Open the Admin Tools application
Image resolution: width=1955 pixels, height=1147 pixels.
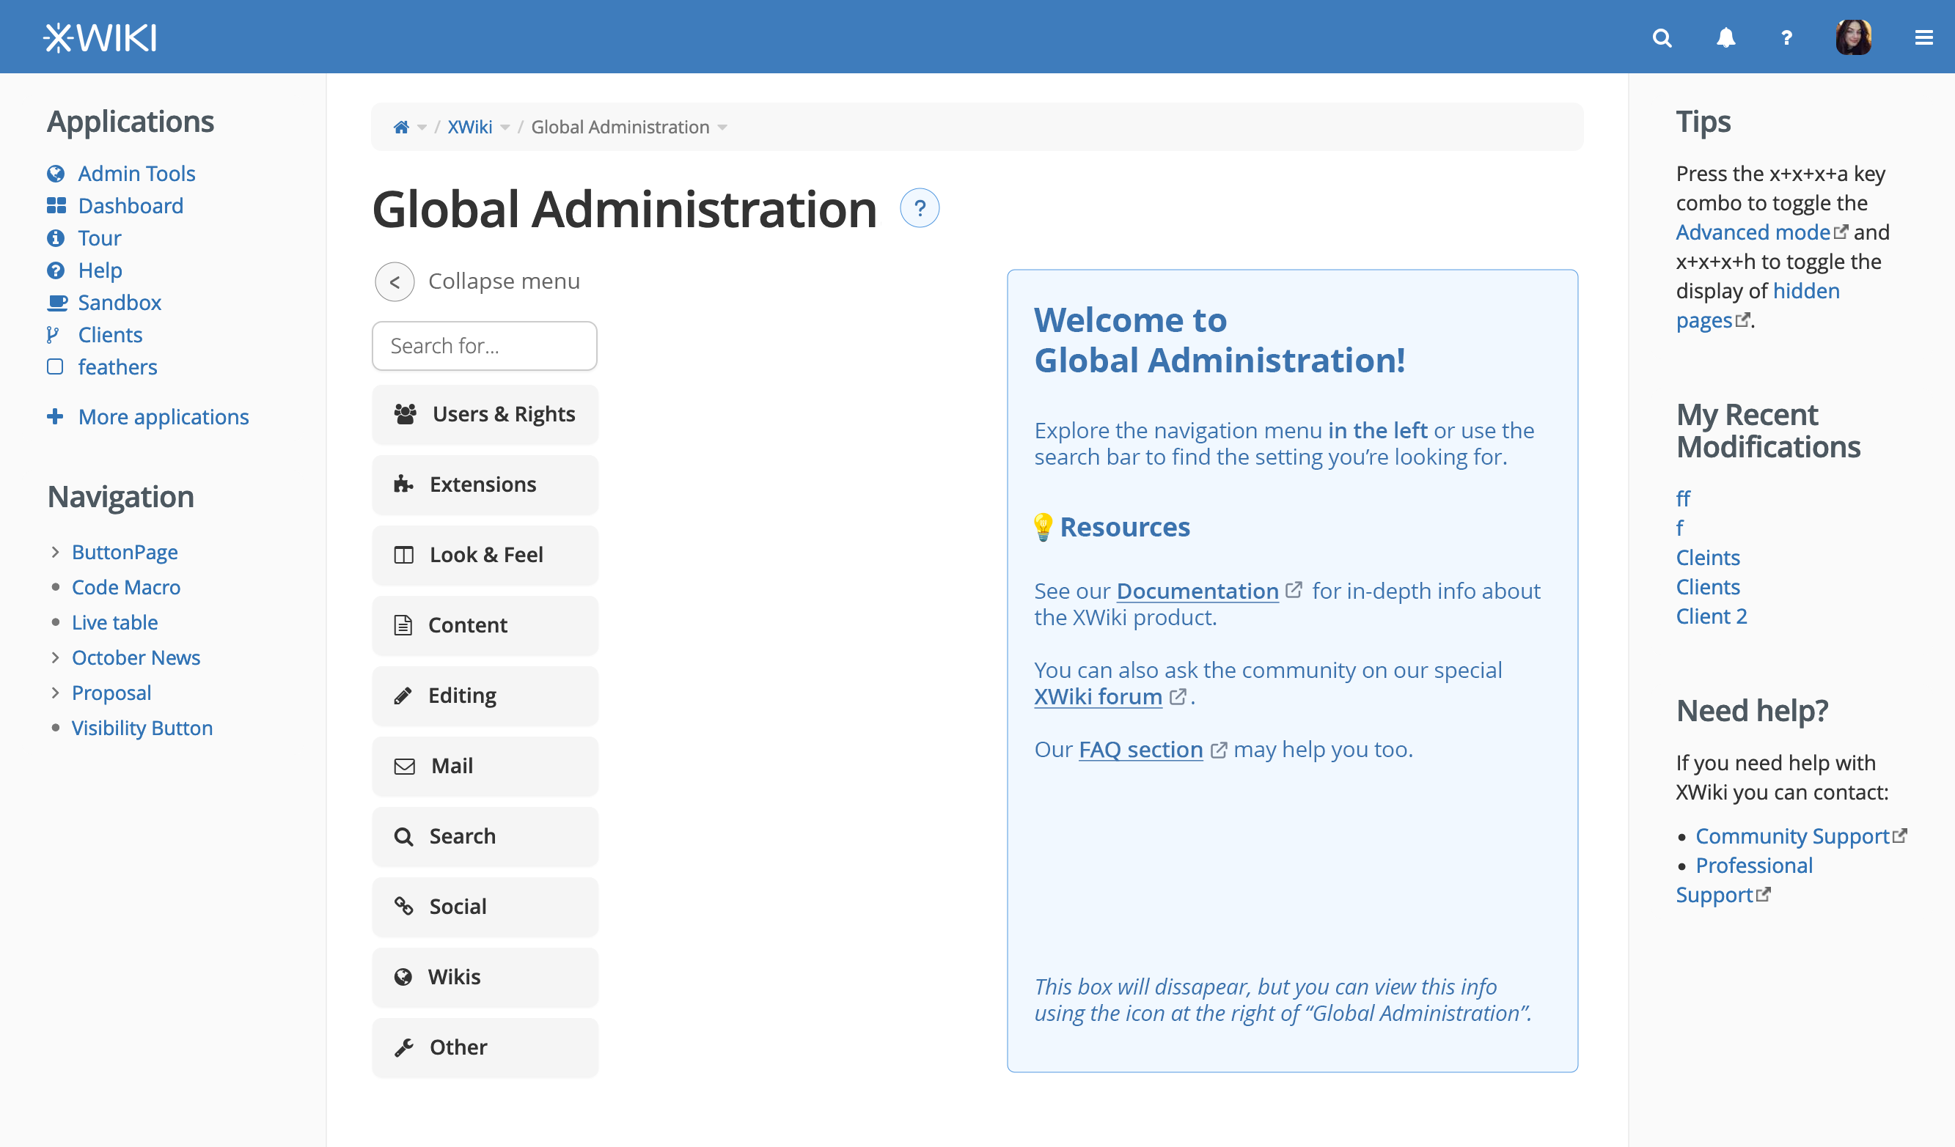[136, 172]
